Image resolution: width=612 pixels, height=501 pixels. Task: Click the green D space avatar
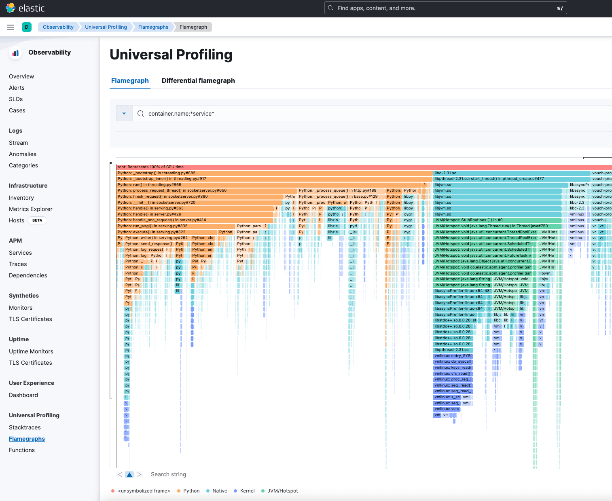click(27, 27)
